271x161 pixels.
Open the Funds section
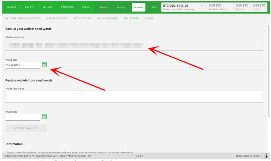click(x=86, y=7)
